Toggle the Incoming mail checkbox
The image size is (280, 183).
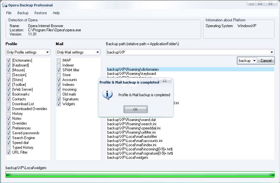pos(59,89)
